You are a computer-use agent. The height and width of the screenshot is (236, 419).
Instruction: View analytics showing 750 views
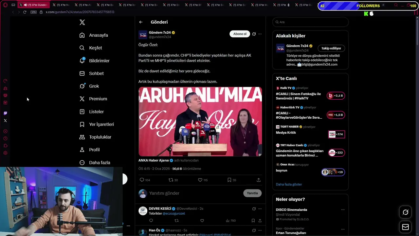(x=231, y=221)
